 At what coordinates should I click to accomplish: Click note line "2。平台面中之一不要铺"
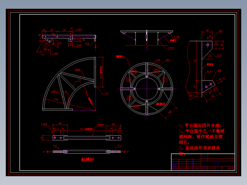(x=201, y=131)
